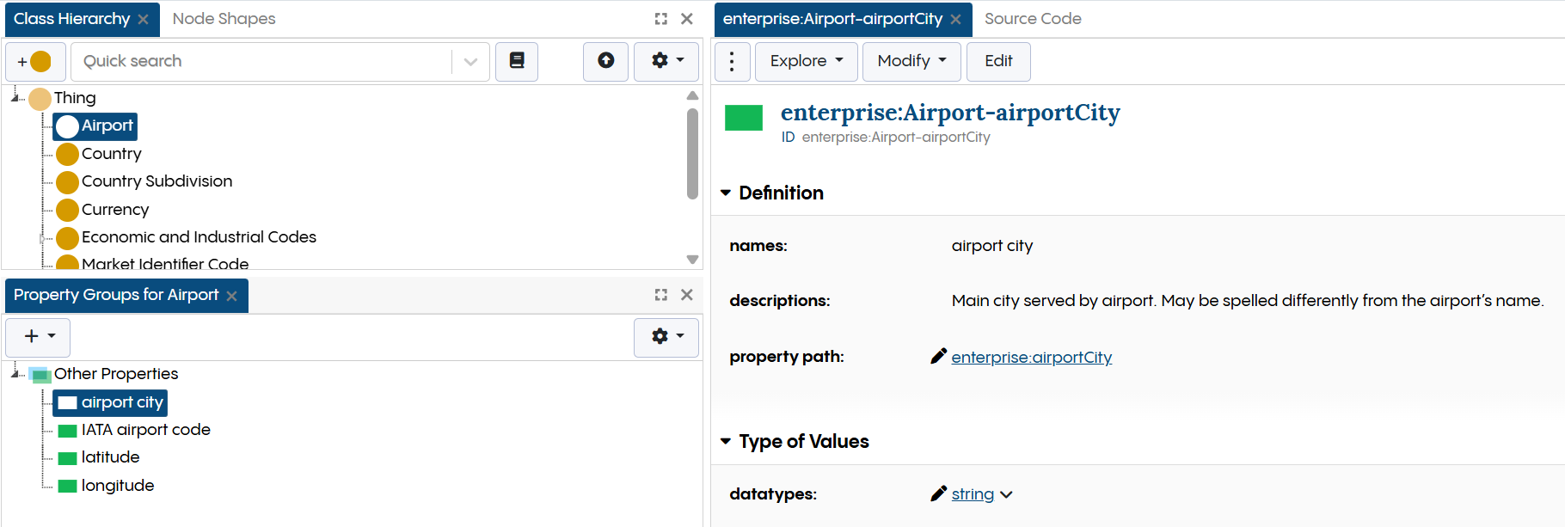Click the pencil icon beside property path
Image resolution: width=1565 pixels, height=527 pixels.
tap(938, 356)
